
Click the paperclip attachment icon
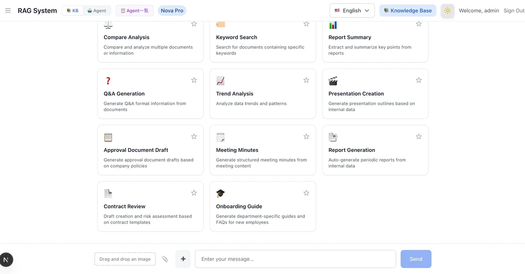pos(165,259)
